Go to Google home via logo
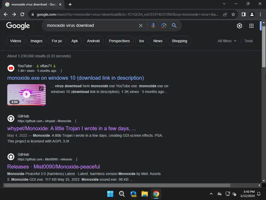 [x=18, y=26]
